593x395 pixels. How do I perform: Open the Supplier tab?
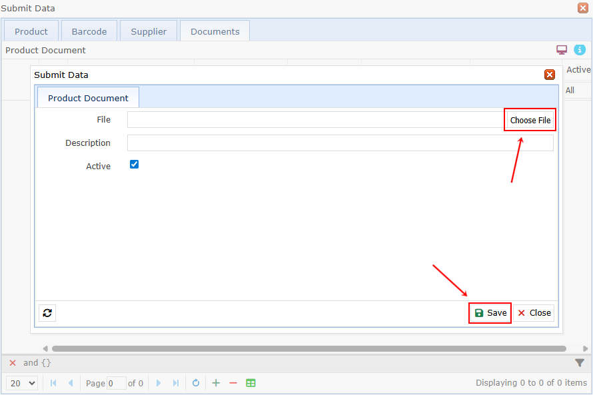point(149,31)
